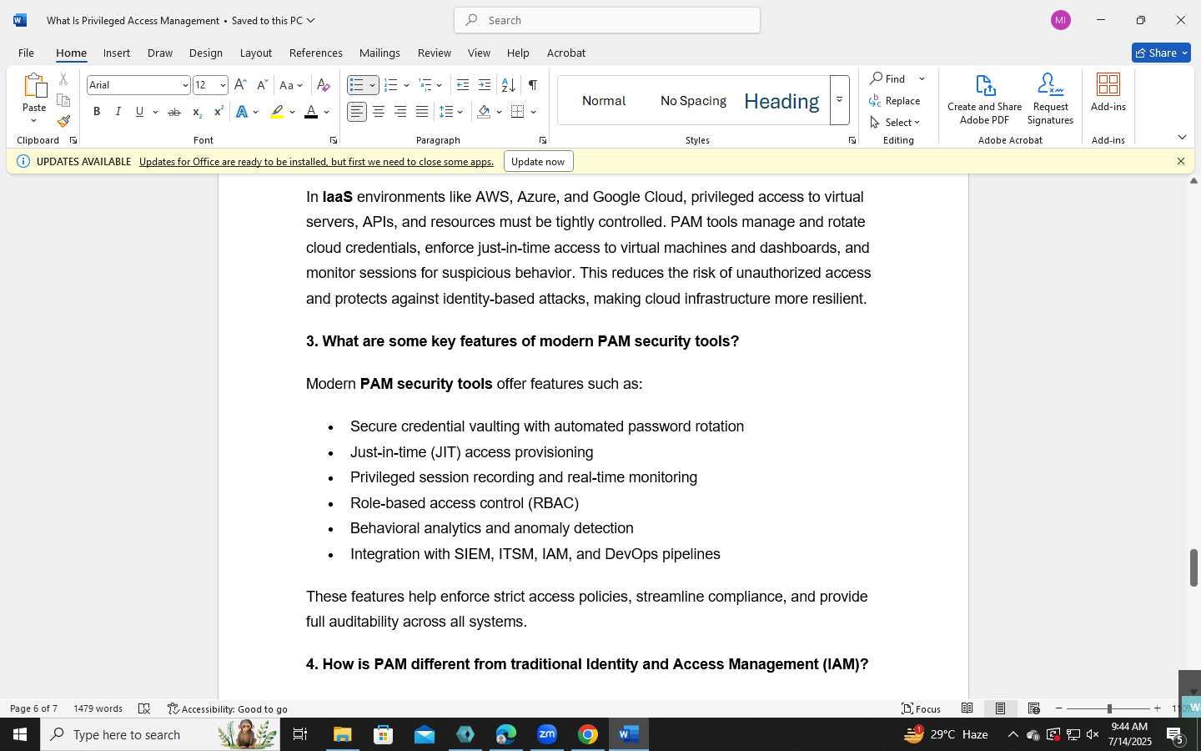Increase paragraph indent

click(485, 85)
